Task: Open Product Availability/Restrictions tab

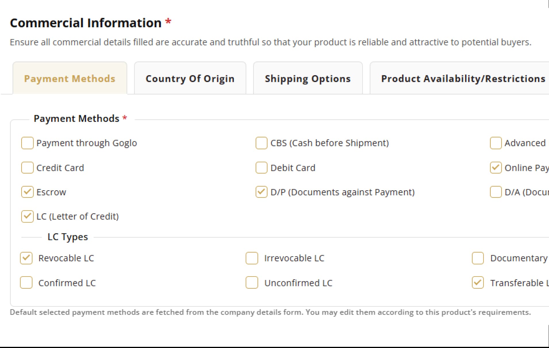Action: pos(463,78)
